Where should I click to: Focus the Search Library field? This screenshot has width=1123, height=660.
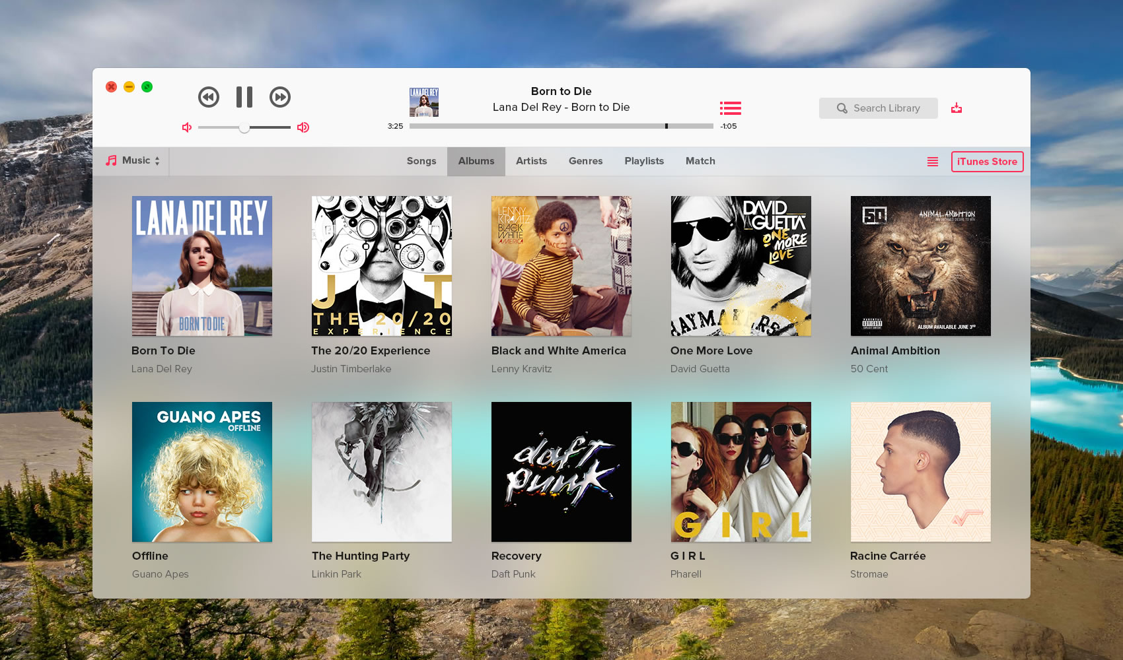coord(879,108)
